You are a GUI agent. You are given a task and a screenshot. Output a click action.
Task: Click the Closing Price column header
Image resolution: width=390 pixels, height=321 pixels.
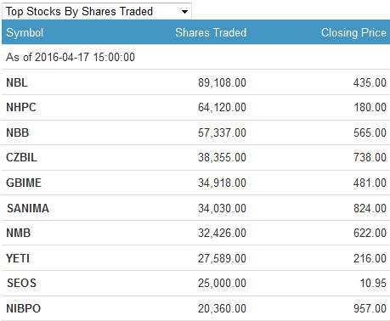click(x=353, y=32)
